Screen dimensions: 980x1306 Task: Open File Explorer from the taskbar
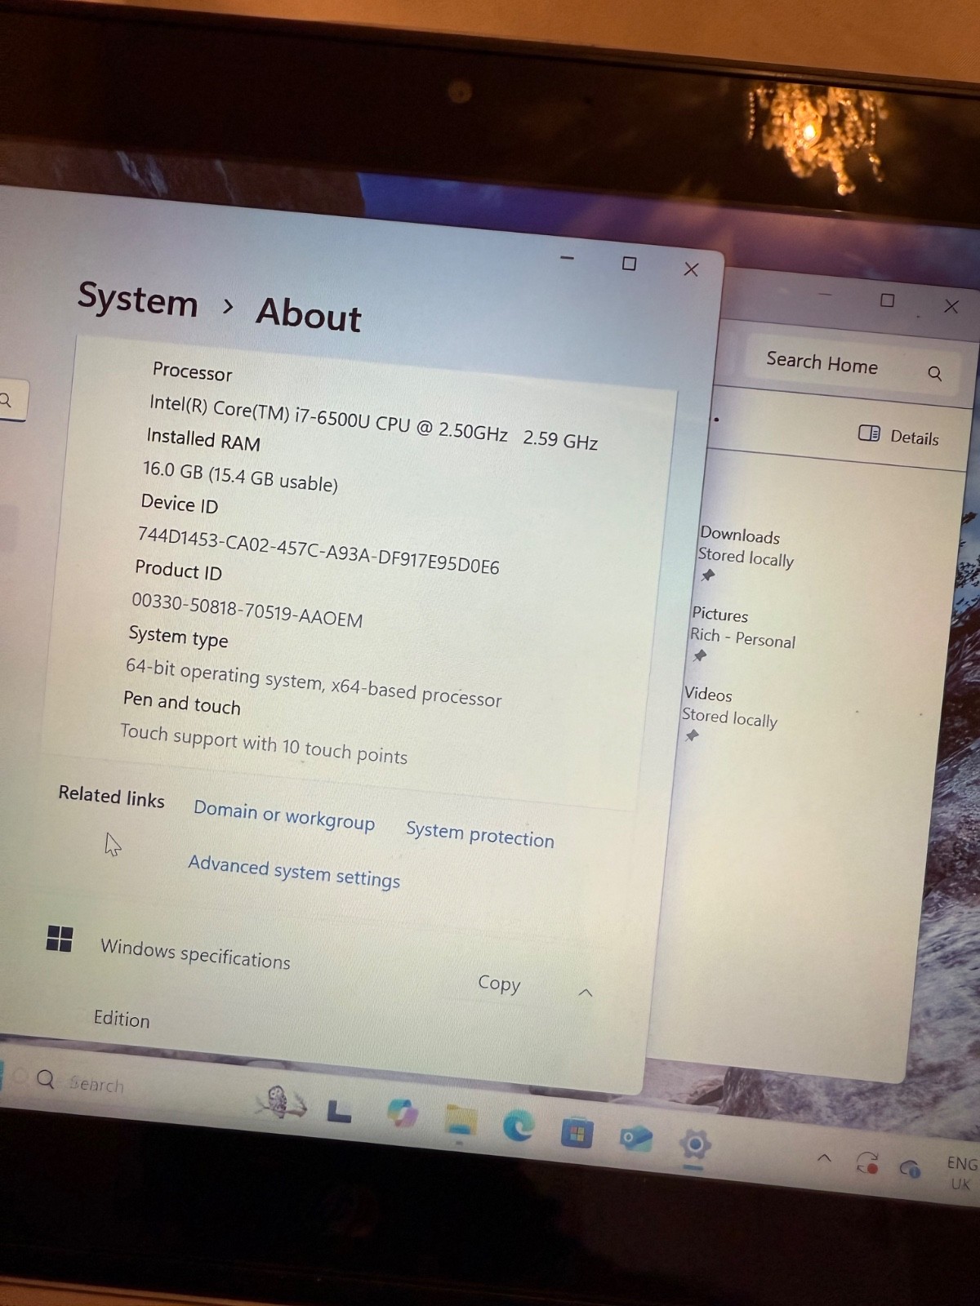pos(460,1119)
